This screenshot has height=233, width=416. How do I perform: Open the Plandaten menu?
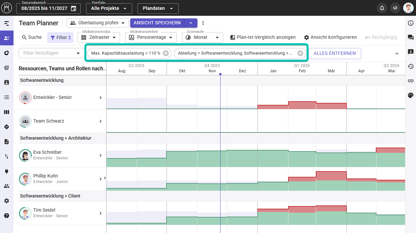158,9
